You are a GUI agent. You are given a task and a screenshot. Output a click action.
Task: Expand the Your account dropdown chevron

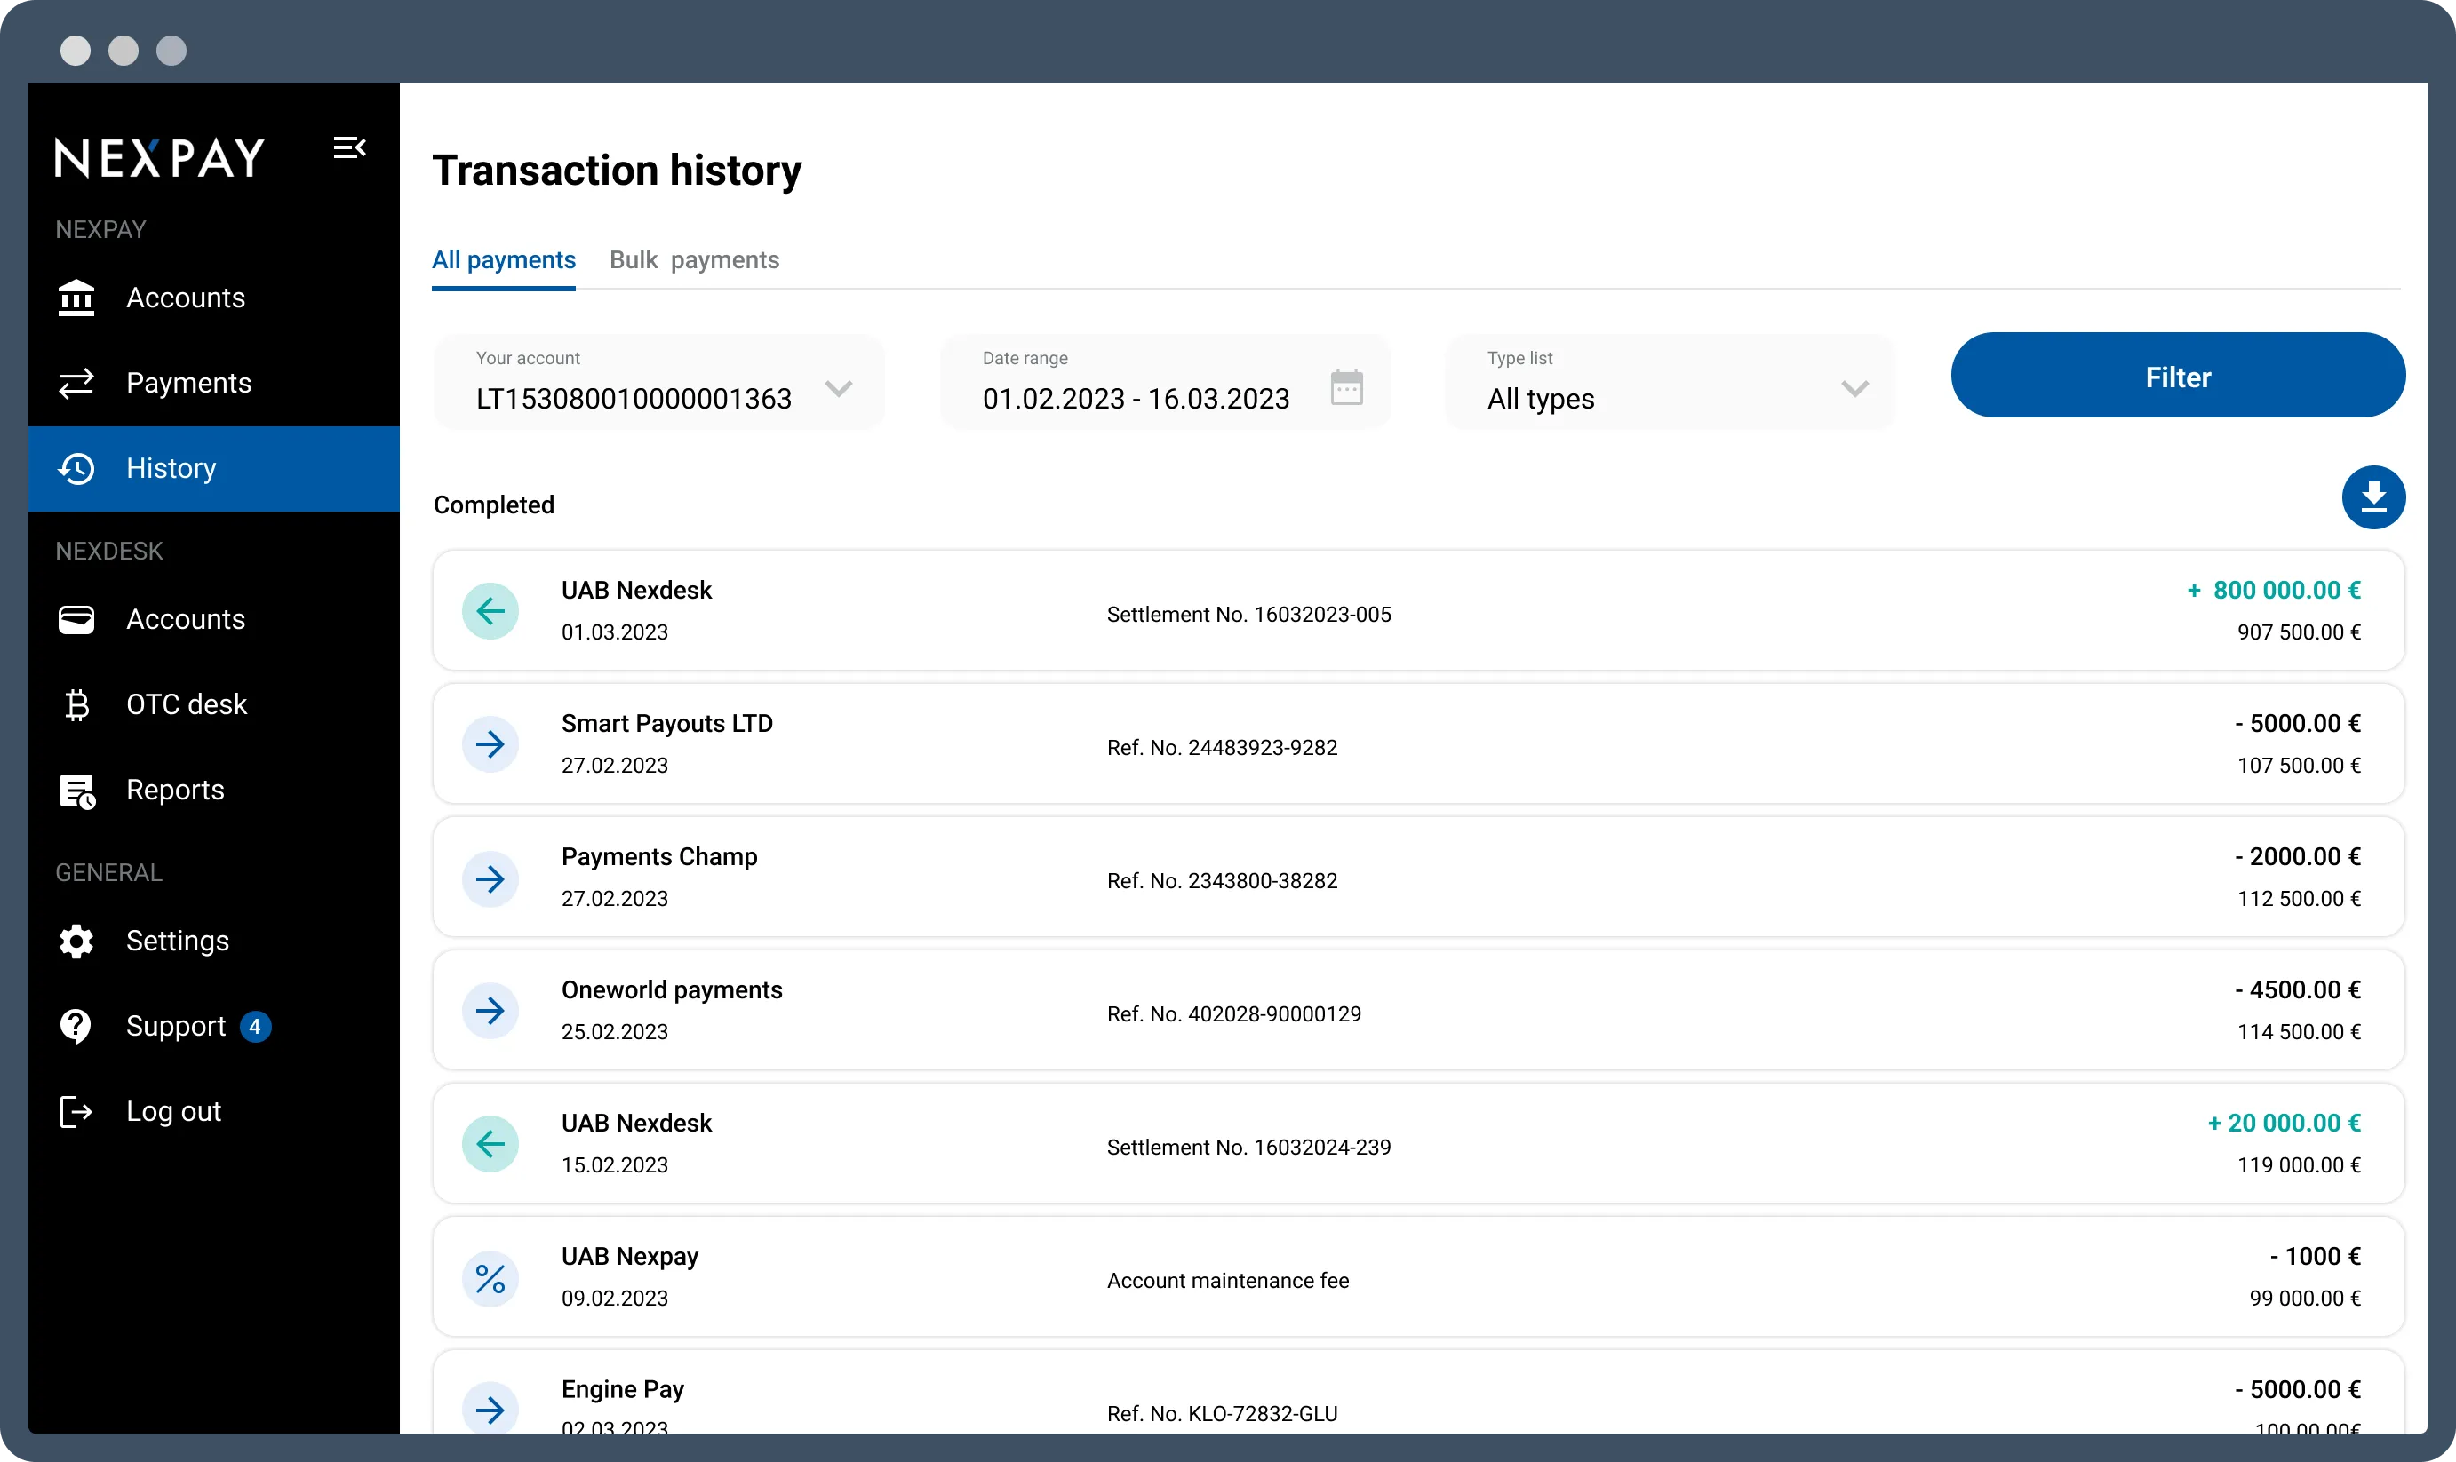839,388
